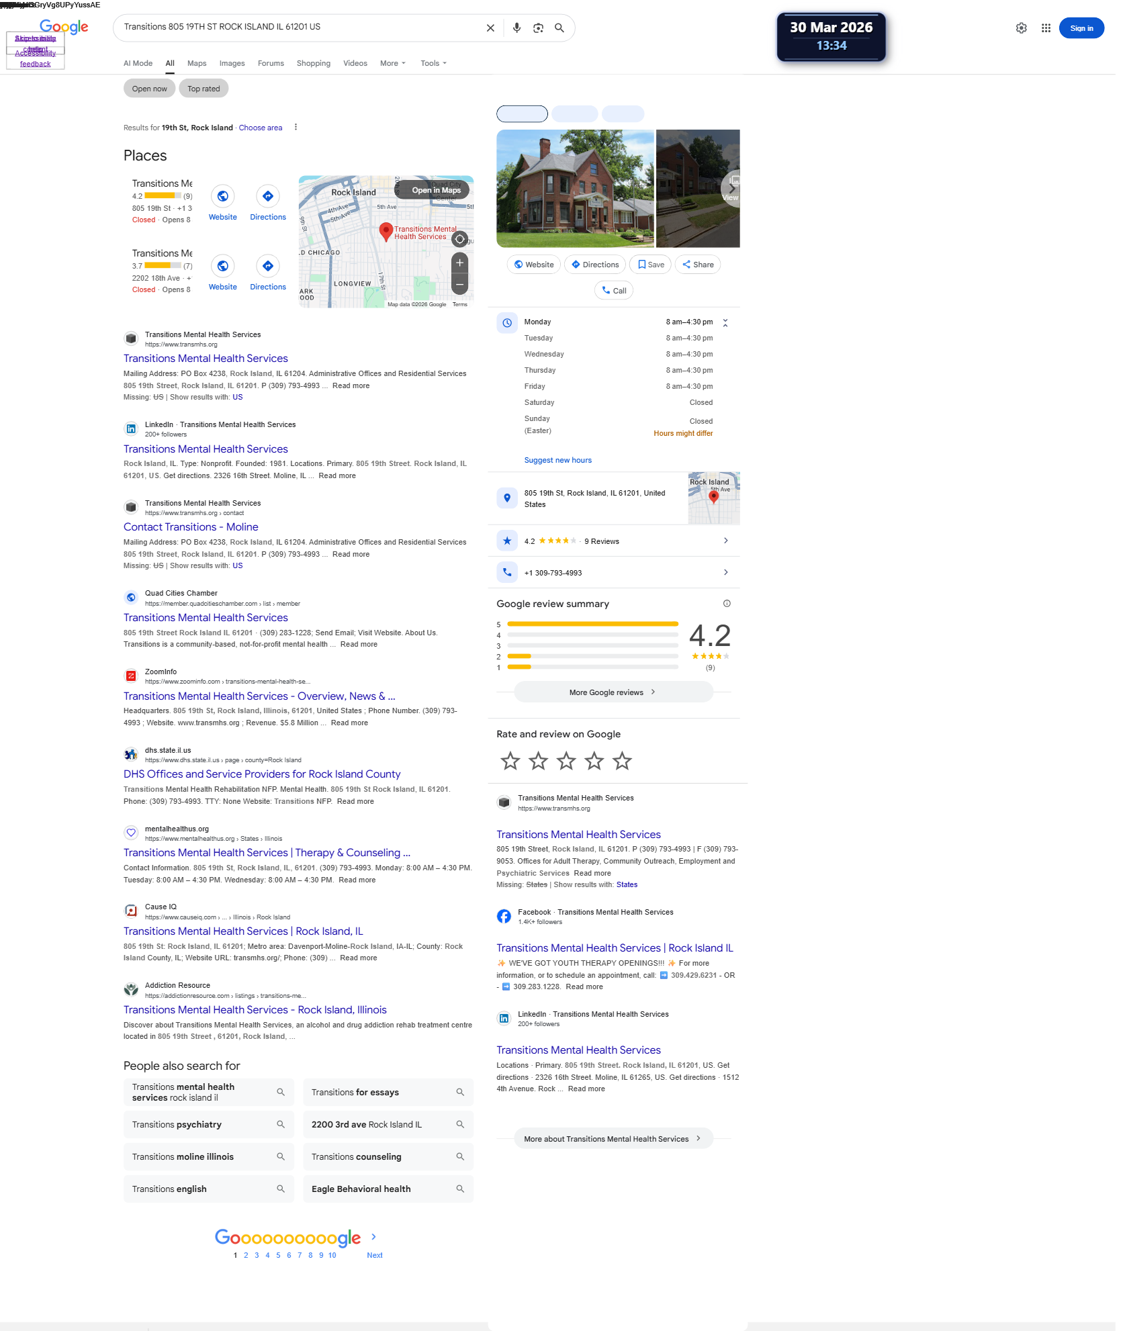The height and width of the screenshot is (1331, 1123).
Task: Search Transitions counseling suggestion
Action: pos(388,1156)
